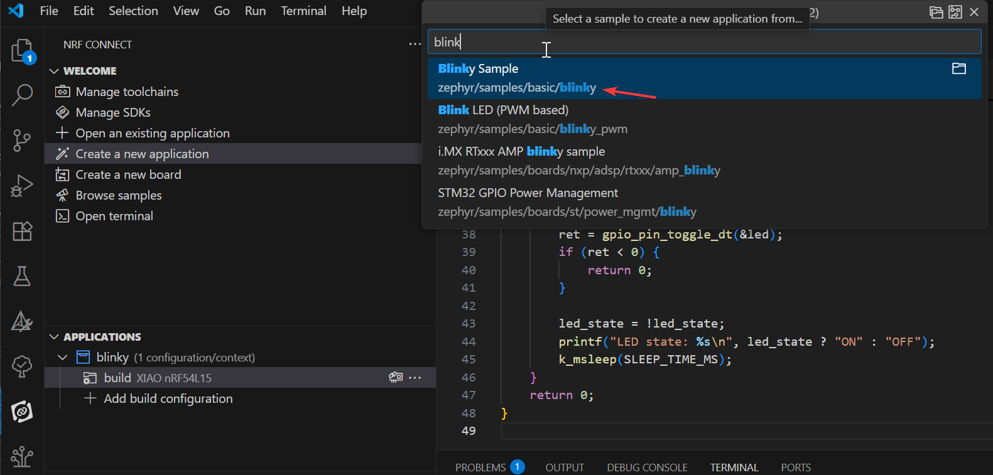The image size is (993, 475).
Task: Click Browse samples entry
Action: click(x=119, y=195)
